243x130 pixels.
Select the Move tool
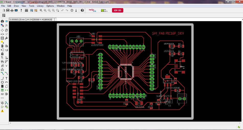click(2, 30)
